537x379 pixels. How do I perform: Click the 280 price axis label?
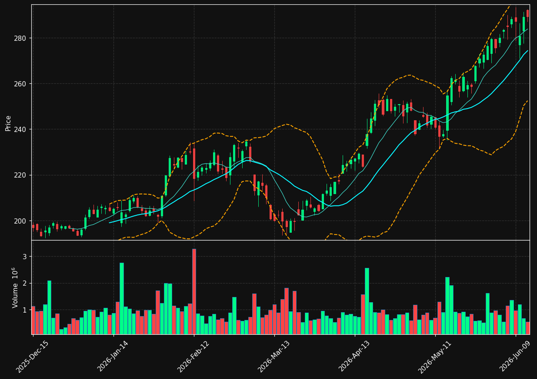click(21, 38)
